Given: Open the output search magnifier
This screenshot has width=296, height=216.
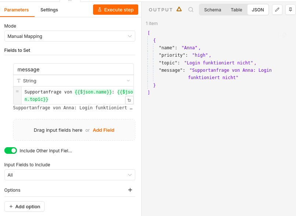Looking at the screenshot, I should click(x=191, y=10).
